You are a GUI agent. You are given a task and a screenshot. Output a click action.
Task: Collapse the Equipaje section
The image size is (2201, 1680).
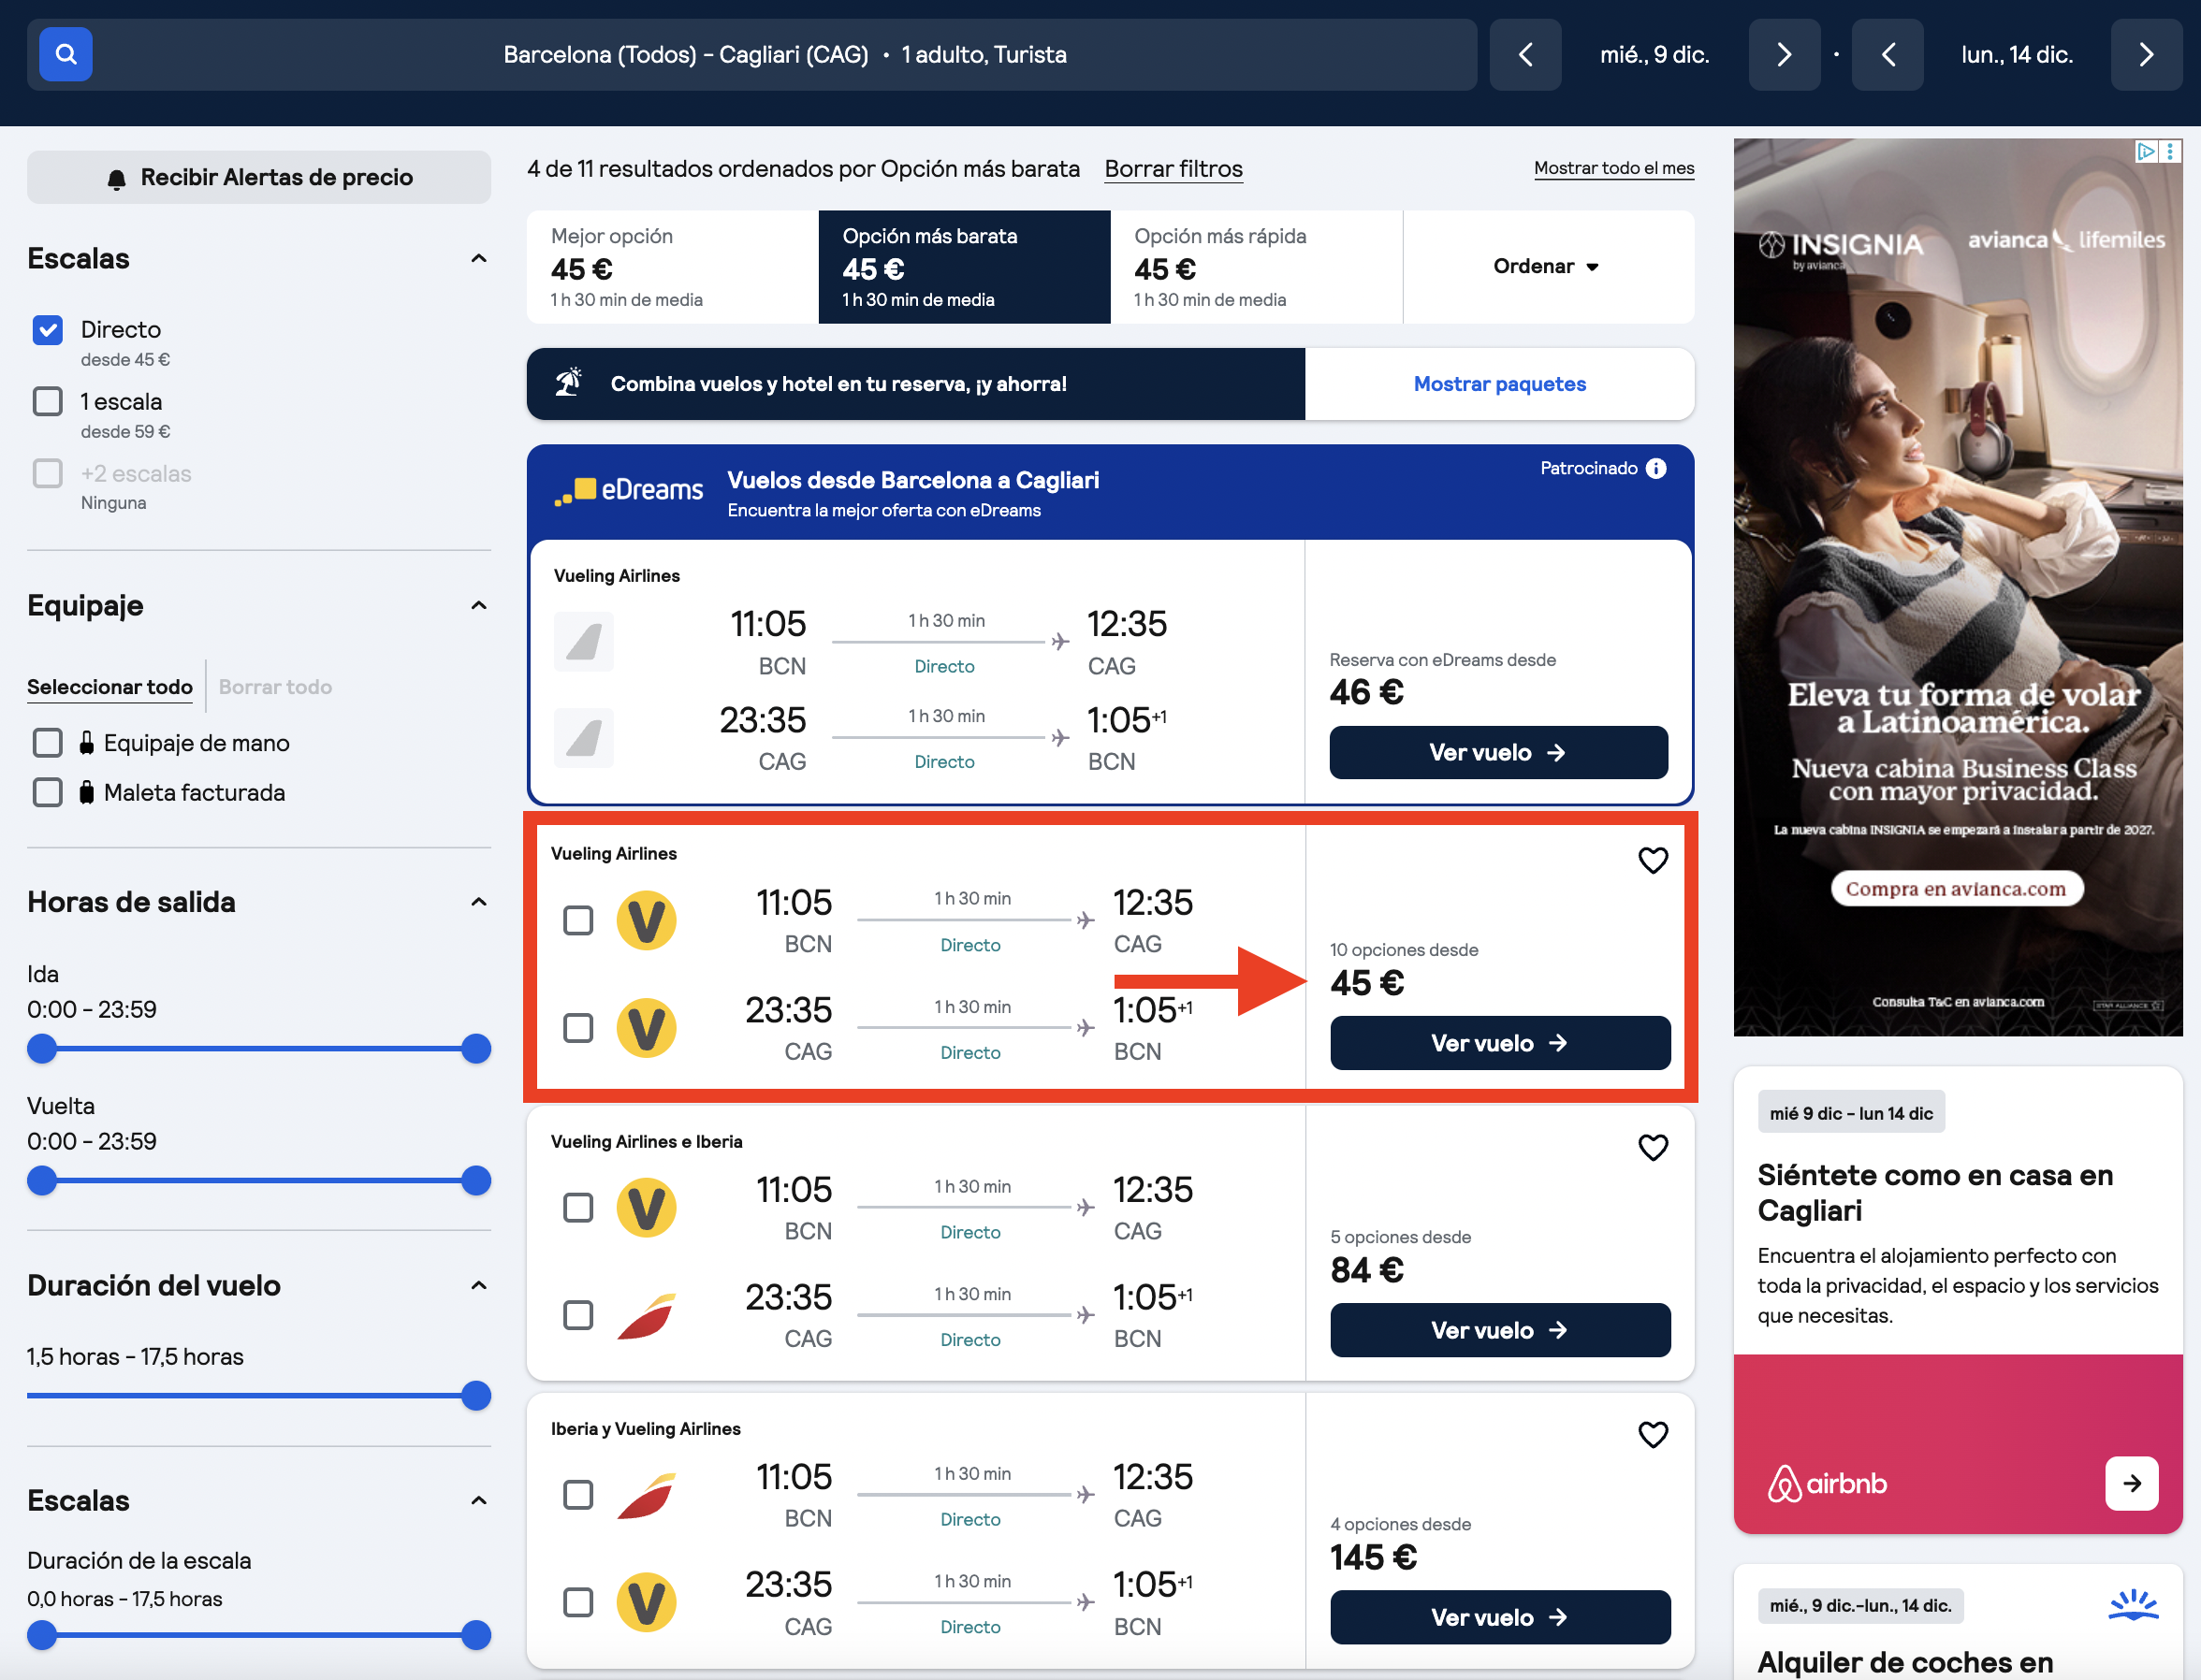479,606
